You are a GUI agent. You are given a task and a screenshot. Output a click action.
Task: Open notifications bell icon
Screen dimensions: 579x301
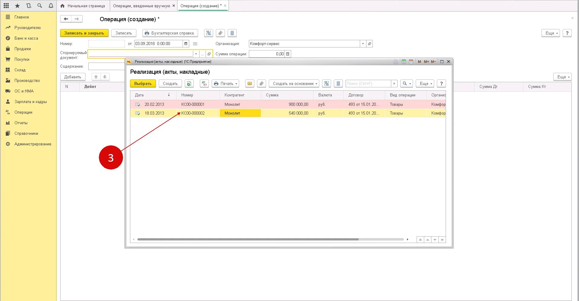click(x=51, y=6)
